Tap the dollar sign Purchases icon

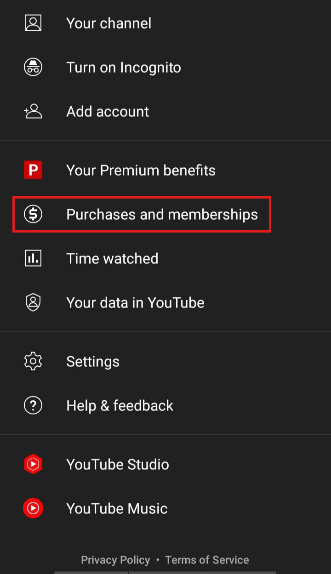33,214
